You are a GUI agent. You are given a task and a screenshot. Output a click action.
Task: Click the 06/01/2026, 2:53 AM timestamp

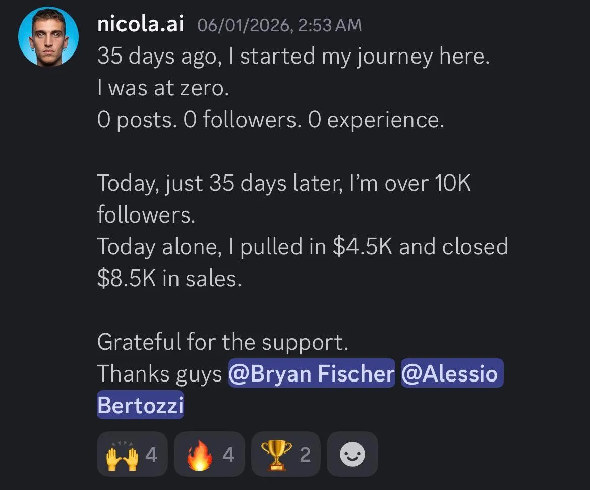[x=279, y=25]
